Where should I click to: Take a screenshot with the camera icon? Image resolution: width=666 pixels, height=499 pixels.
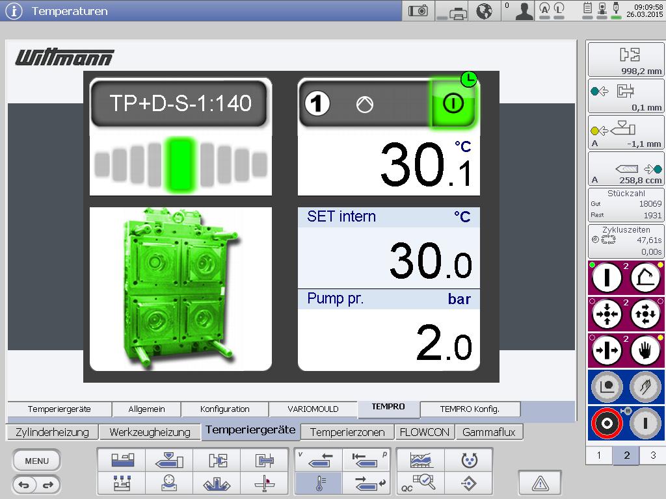[x=418, y=10]
